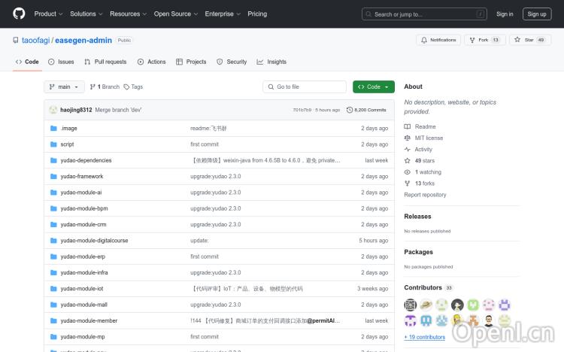Viewport: 564px width, 352px height.
Task: Open the commit history clock icon
Action: (x=350, y=110)
